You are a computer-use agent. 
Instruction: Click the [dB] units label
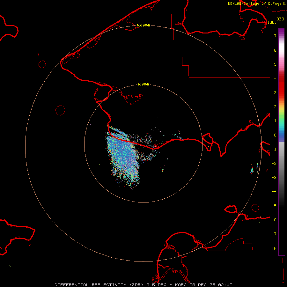[x=272, y=22]
